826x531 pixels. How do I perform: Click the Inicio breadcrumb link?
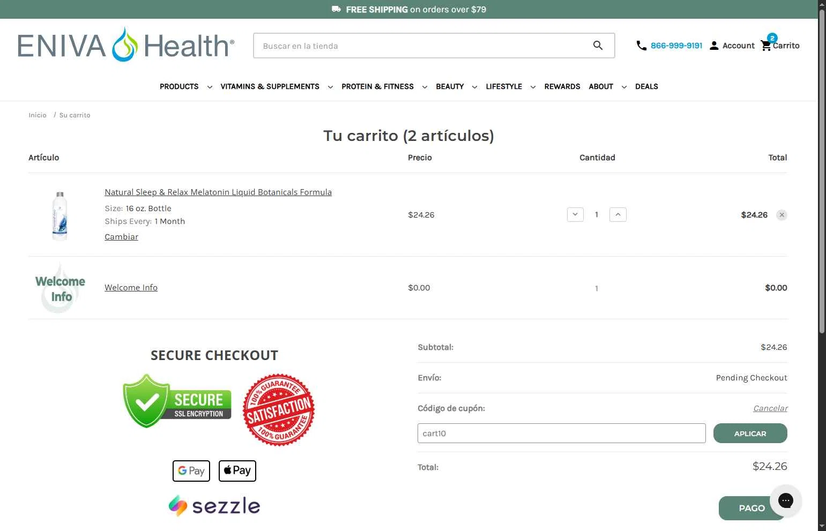click(38, 115)
